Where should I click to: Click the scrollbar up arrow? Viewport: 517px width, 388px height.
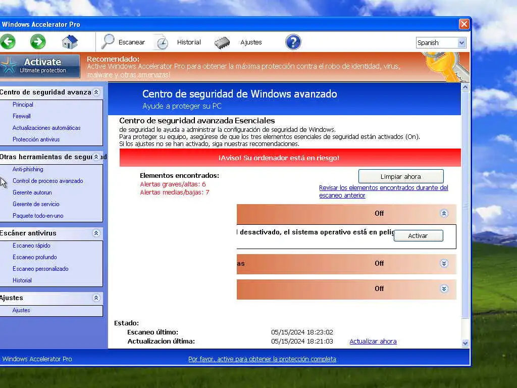[x=465, y=87]
